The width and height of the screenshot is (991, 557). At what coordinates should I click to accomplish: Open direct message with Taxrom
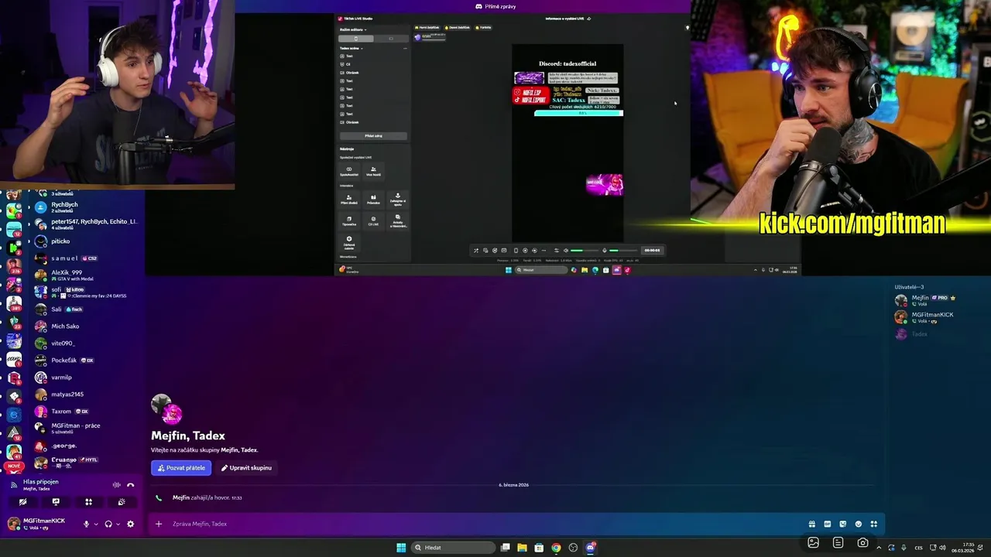click(87, 412)
